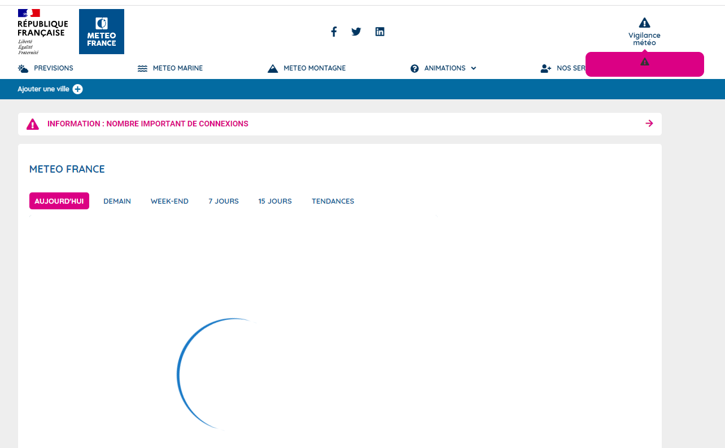Switch to the 15 Jours tab
The width and height of the screenshot is (725, 448).
click(275, 201)
